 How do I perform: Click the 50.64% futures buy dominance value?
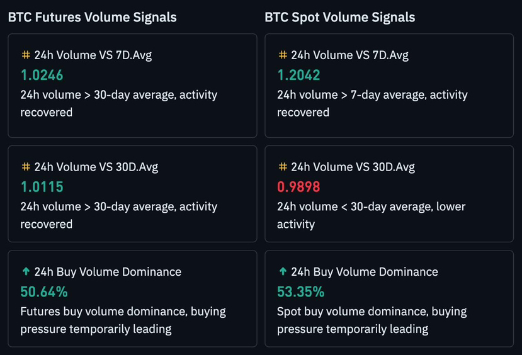click(x=44, y=292)
